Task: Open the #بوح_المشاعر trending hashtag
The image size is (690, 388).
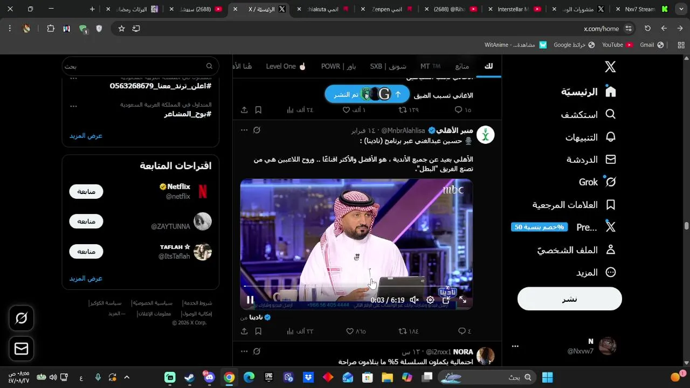Action: tap(188, 114)
